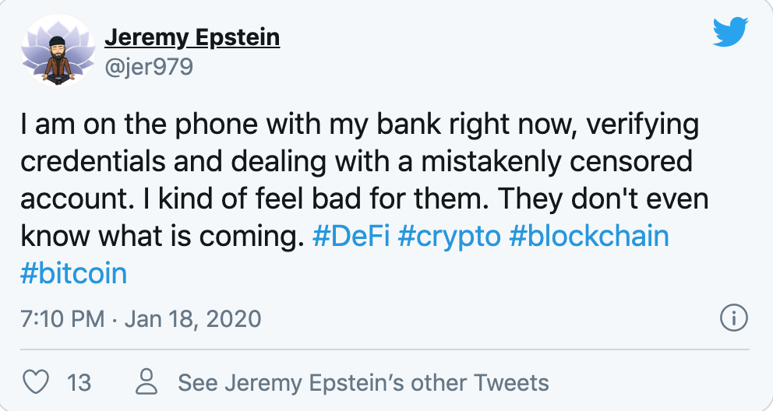Click the @jer979 handle
The width and height of the screenshot is (773, 411).
point(149,67)
